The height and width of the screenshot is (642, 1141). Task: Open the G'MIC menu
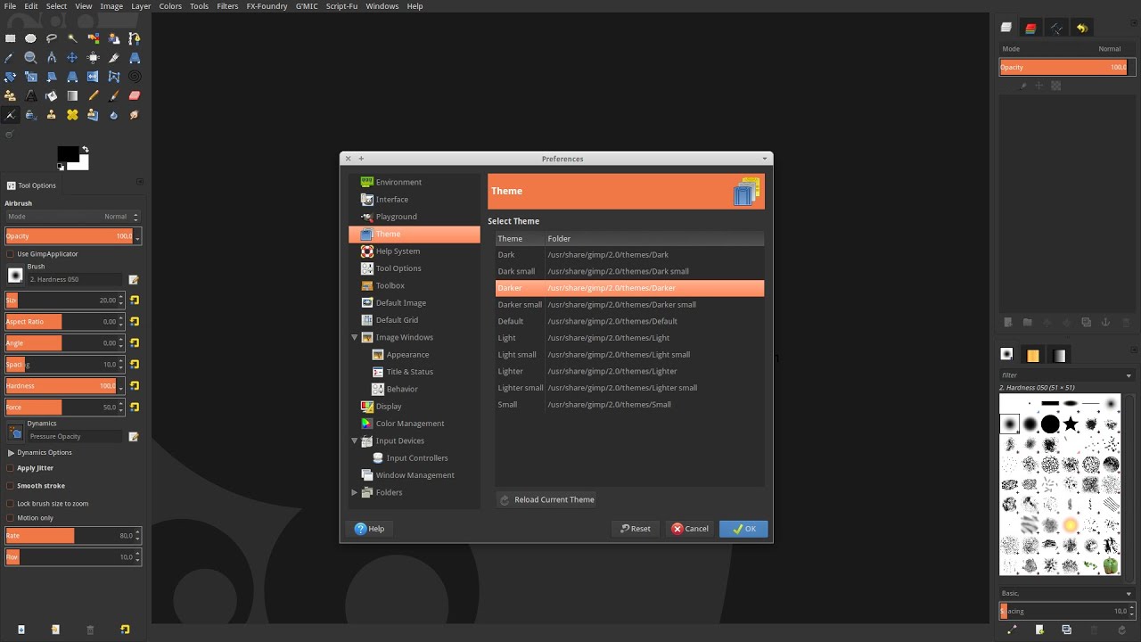(306, 6)
